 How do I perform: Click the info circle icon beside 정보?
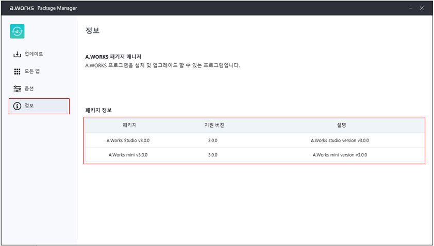[x=17, y=106]
